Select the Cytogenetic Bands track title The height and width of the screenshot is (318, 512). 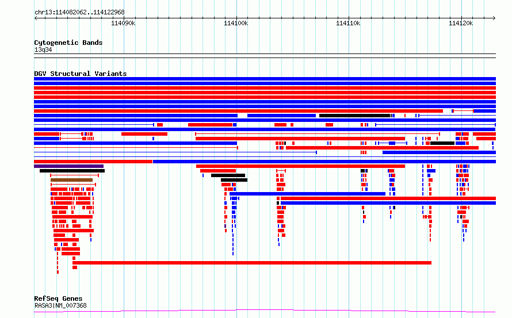pos(68,43)
